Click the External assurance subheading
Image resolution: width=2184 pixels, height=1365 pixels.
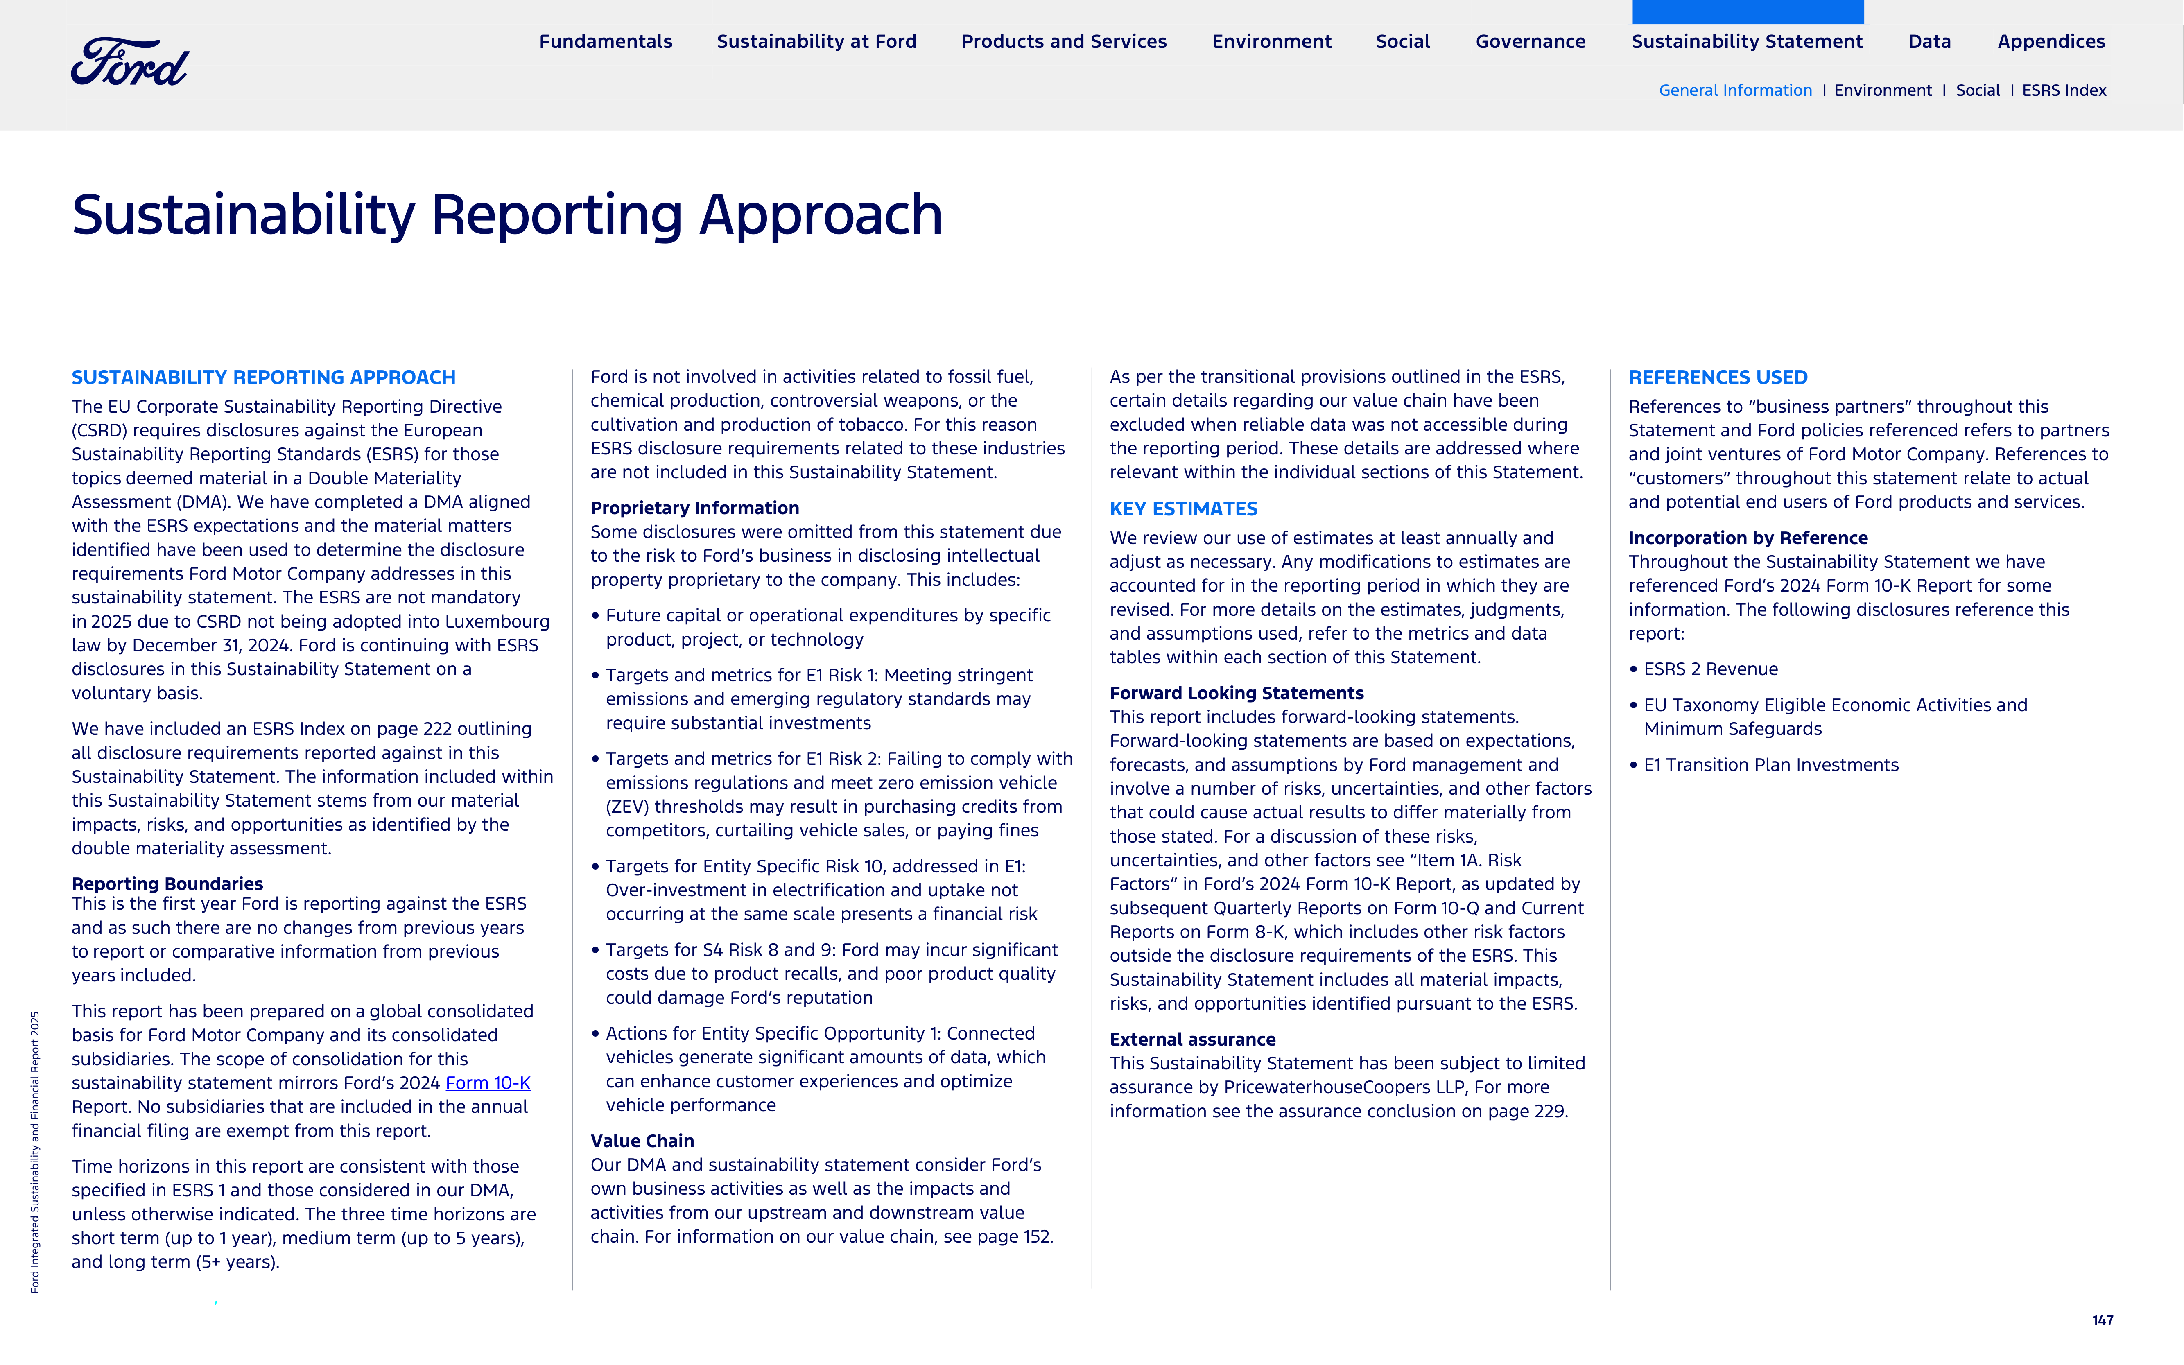pyautogui.click(x=1192, y=1040)
